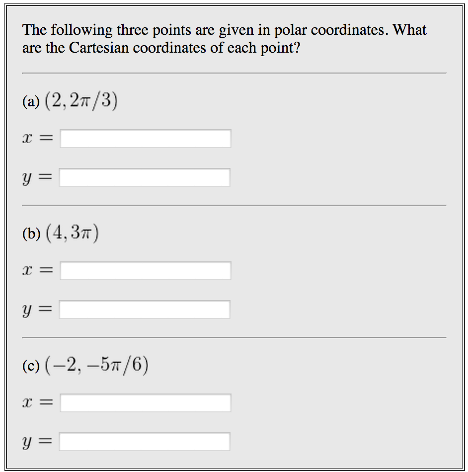Click the y = label under part (a)
Screen dimensions: 468x472
pyautogui.click(x=38, y=176)
